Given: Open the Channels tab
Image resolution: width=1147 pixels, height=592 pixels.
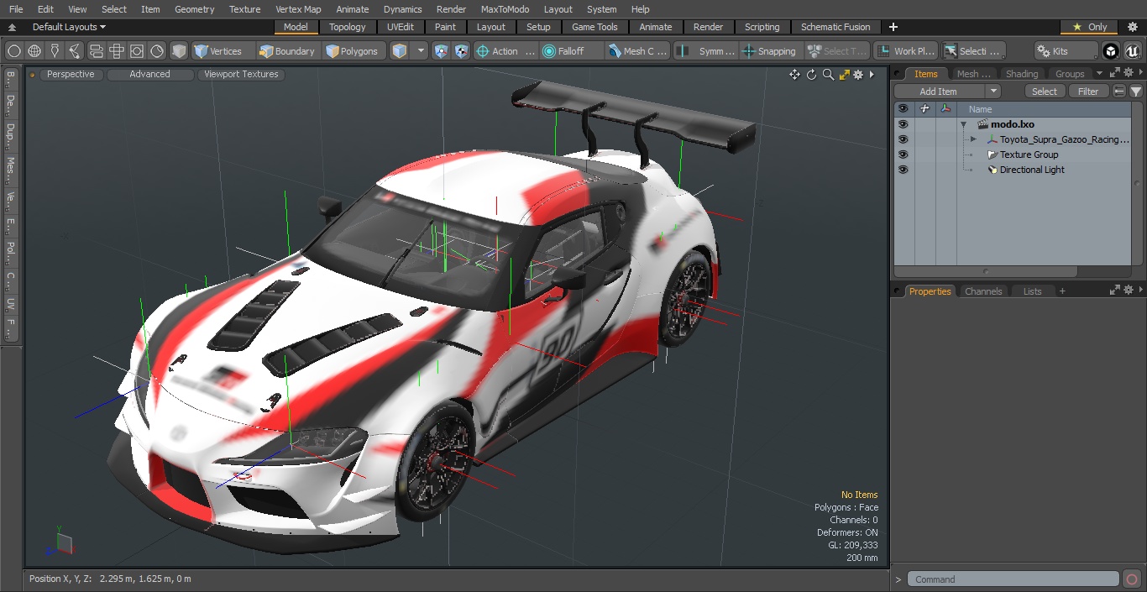Looking at the screenshot, I should point(983,291).
